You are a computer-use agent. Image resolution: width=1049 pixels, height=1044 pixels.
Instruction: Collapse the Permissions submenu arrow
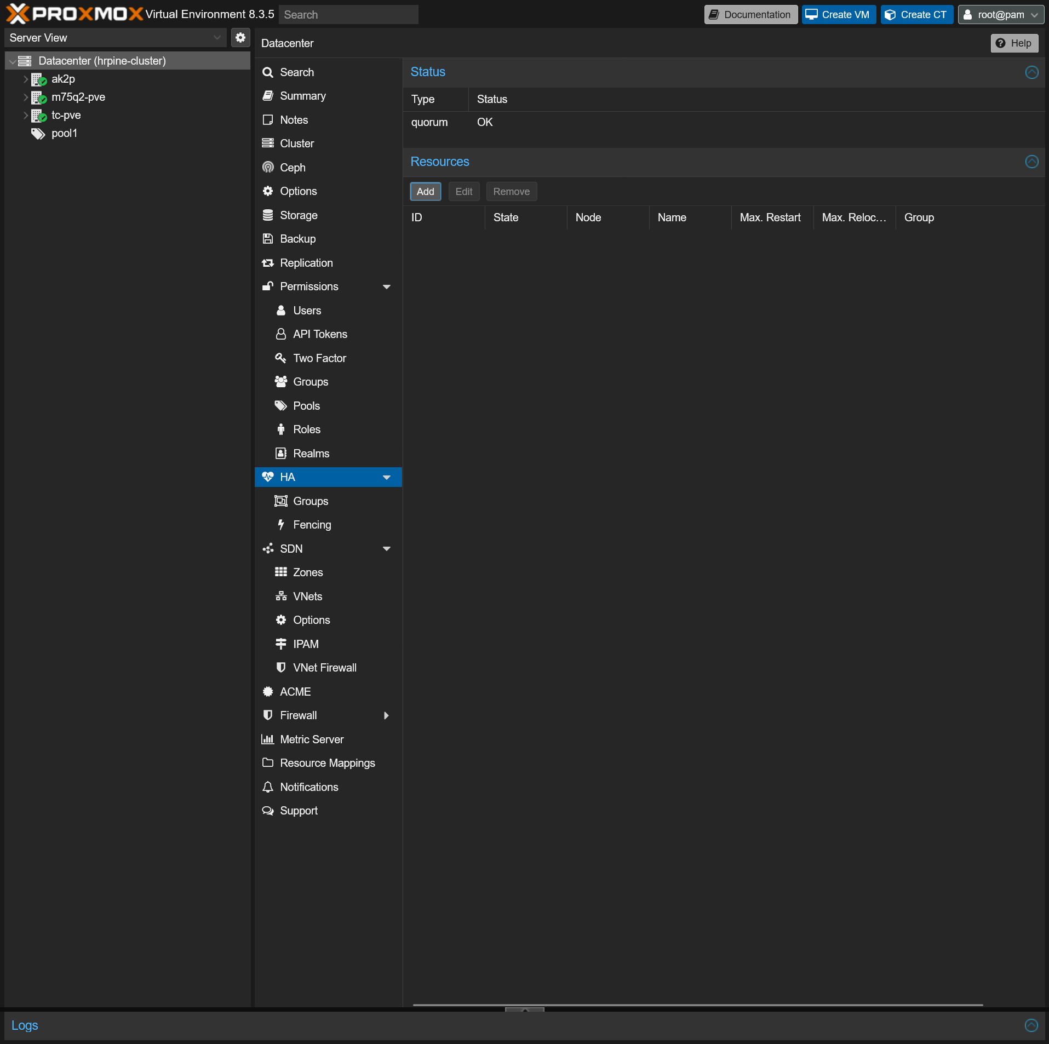tap(386, 287)
